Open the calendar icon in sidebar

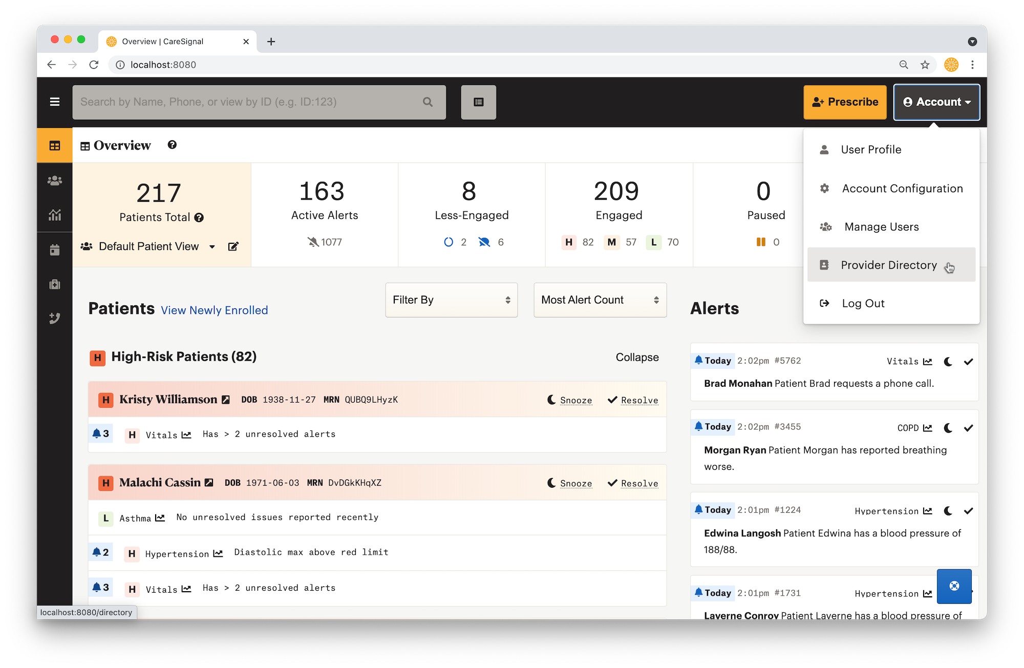[x=55, y=250]
